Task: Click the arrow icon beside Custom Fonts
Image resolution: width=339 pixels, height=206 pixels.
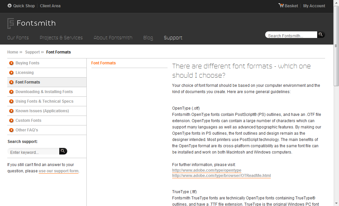Action: point(11,120)
